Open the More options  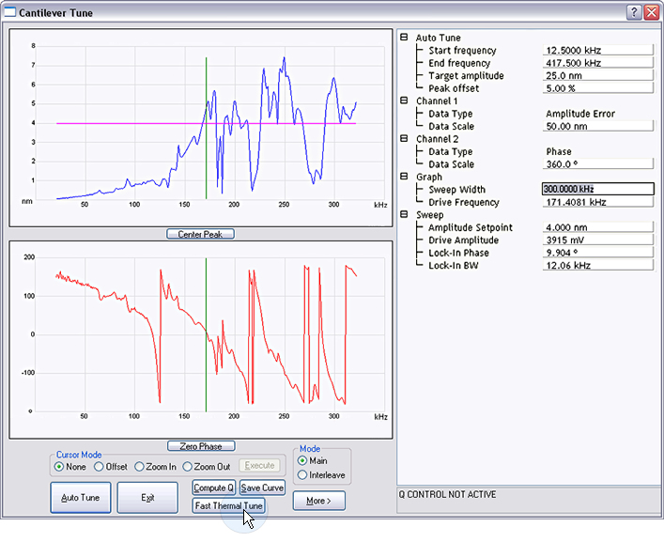coord(319,501)
